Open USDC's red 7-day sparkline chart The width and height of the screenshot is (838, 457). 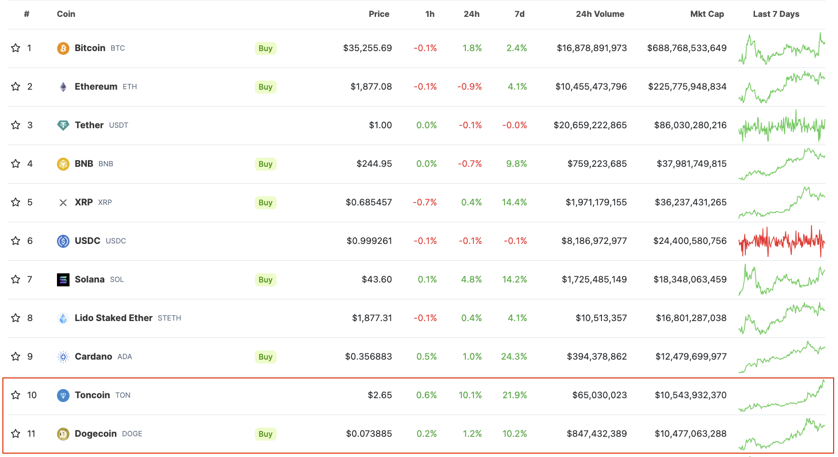[782, 241]
